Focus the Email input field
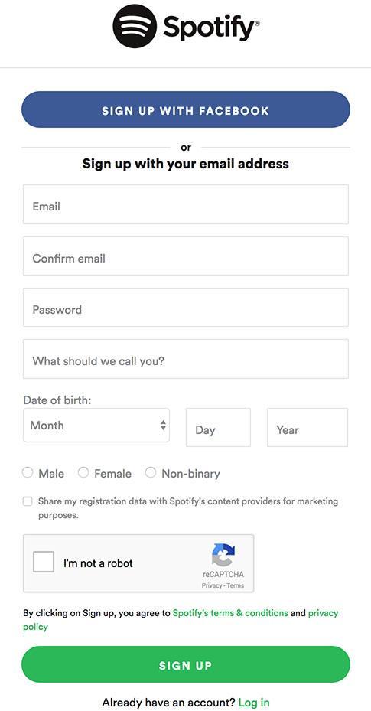 [x=186, y=204]
